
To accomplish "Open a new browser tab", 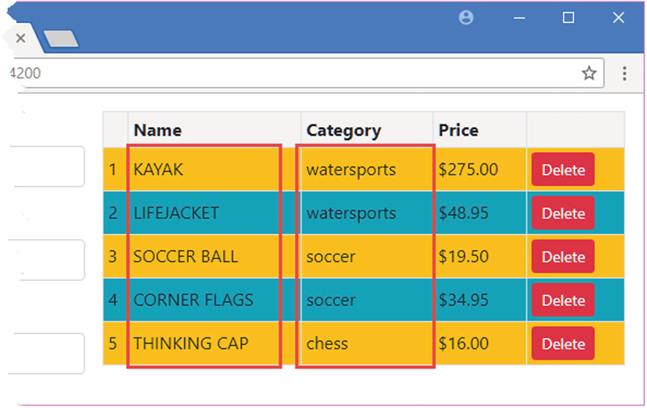I will (x=61, y=39).
